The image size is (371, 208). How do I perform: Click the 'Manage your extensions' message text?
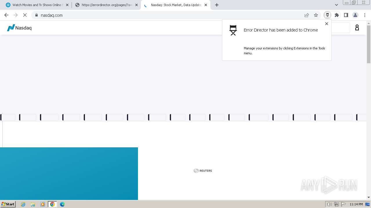pyautogui.click(x=284, y=51)
